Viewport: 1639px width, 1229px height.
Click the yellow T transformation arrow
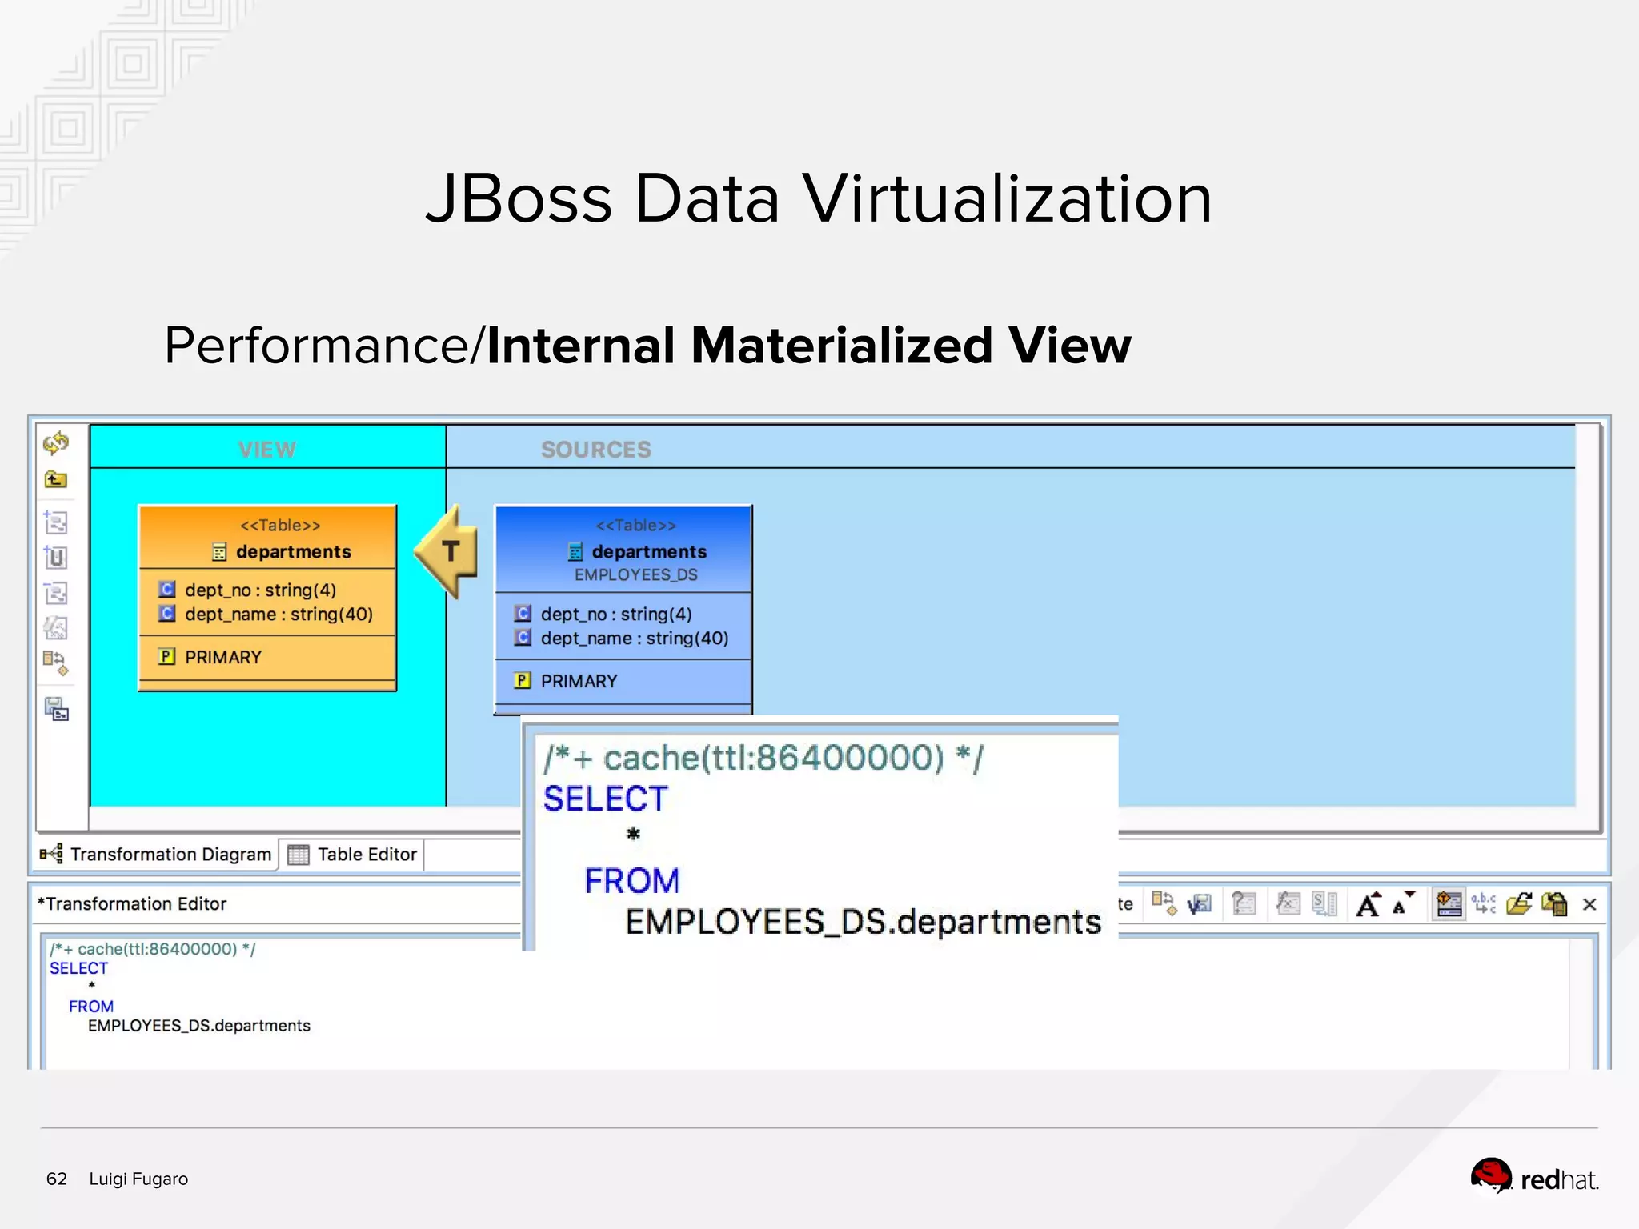click(448, 551)
